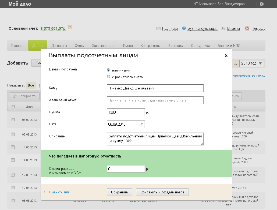Open the Контрагенты tab
277x210 pixels.
[x=150, y=46]
